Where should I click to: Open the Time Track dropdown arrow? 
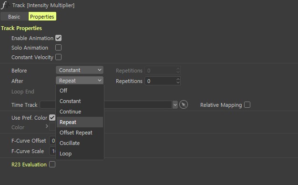(x=175, y=105)
